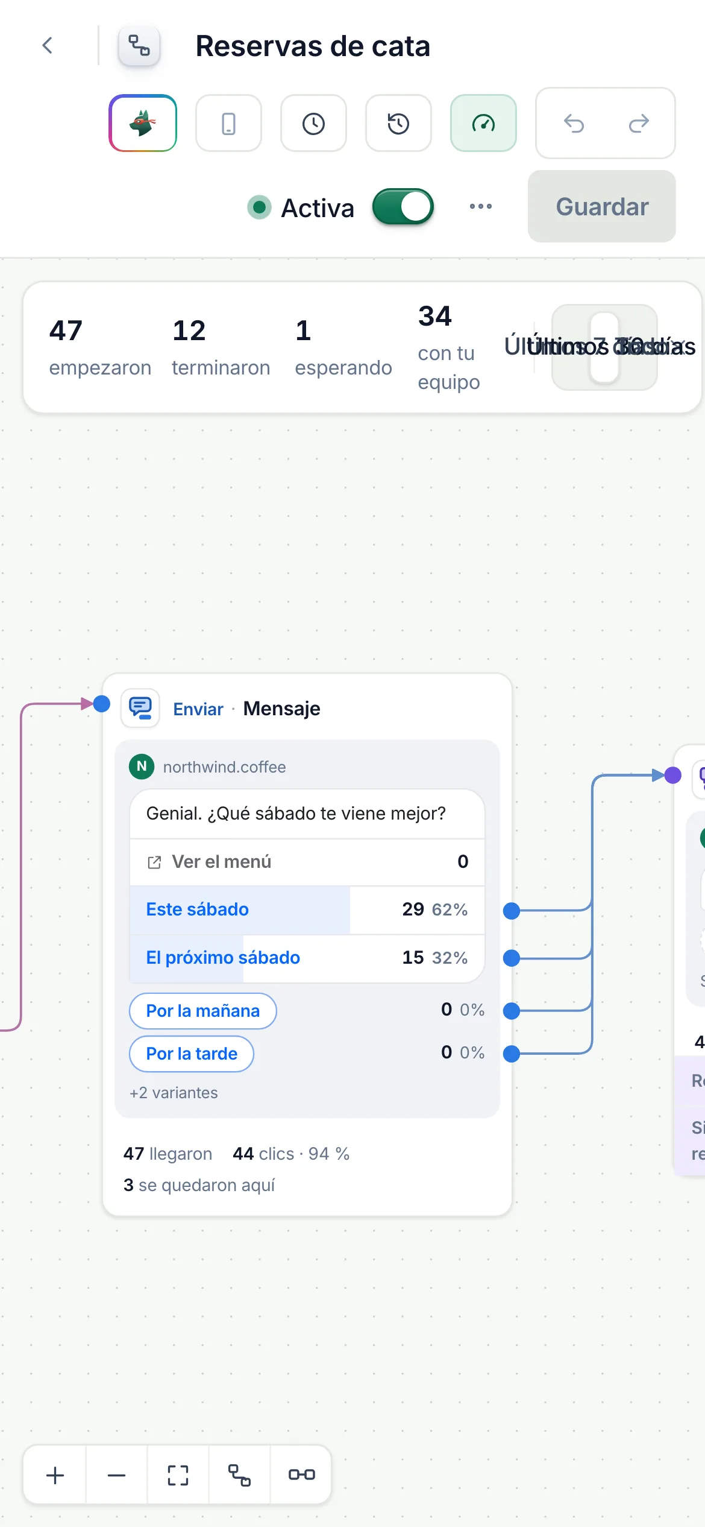The width and height of the screenshot is (705, 1527).
Task: Open version history with the rewind-clock icon
Action: click(x=398, y=123)
